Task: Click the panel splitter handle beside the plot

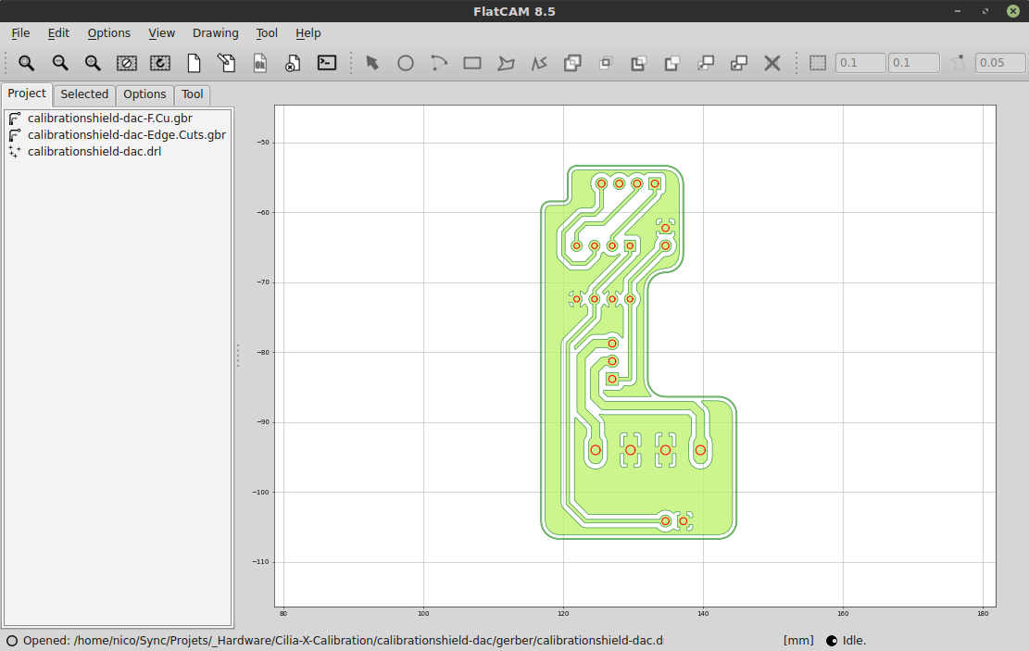Action: click(x=238, y=356)
